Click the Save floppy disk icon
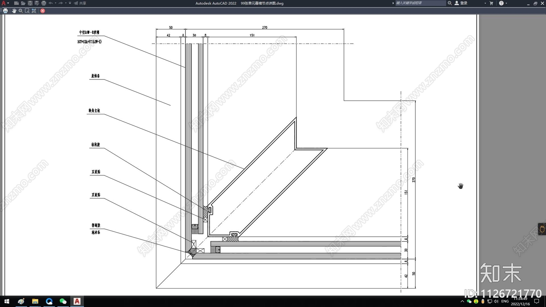This screenshot has width=546, height=307. [x=30, y=3]
